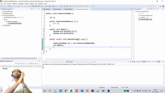Toggle Link with Editor in Package Explorer
This screenshot has width=165, height=93.
pyautogui.click(x=34, y=9)
